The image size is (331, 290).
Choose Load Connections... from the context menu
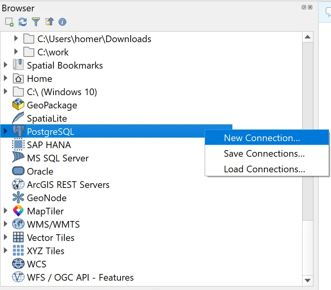264,169
